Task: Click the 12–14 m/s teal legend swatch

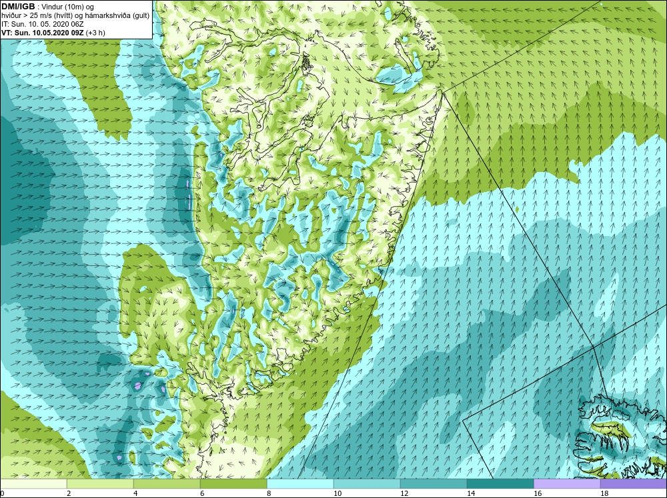Action: (434, 484)
